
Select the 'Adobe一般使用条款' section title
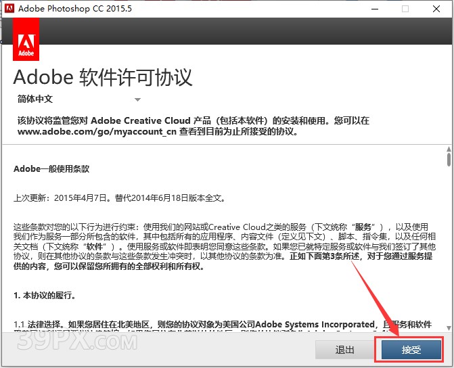[51, 169]
